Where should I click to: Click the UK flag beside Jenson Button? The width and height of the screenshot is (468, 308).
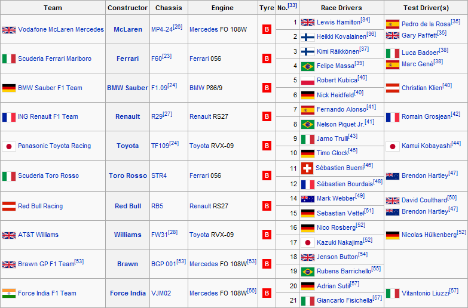pyautogui.click(x=308, y=257)
